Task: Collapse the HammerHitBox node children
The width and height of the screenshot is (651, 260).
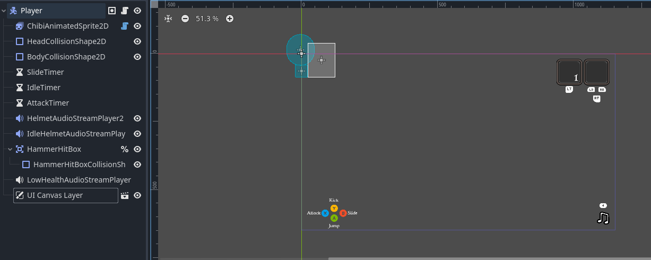Action: 10,149
